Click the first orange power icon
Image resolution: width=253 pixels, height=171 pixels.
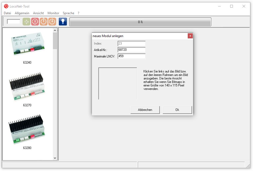(44, 22)
